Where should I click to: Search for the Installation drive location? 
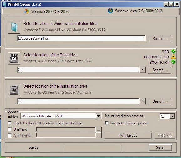(159, 101)
